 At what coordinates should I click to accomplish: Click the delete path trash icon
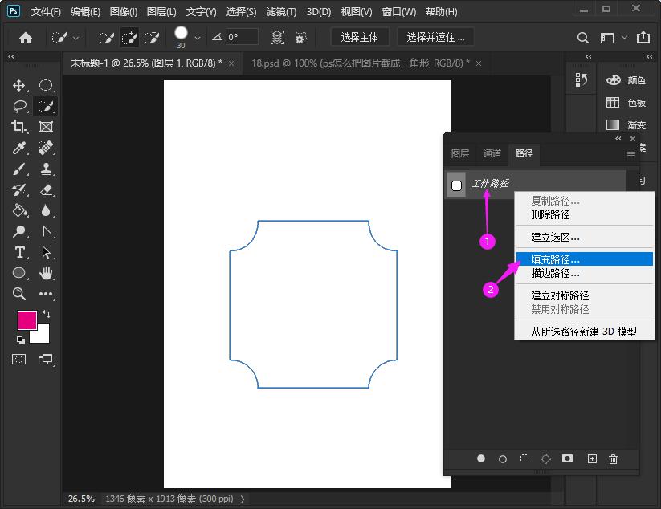614,458
